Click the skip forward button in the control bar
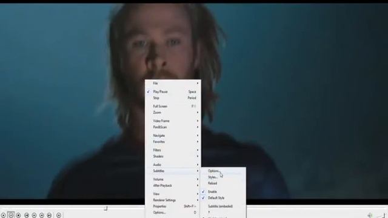Viewport: 388px width, 218px height. [x=49, y=216]
